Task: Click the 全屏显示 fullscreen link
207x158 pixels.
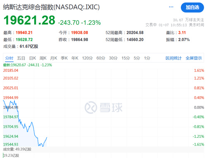Action: [194, 58]
